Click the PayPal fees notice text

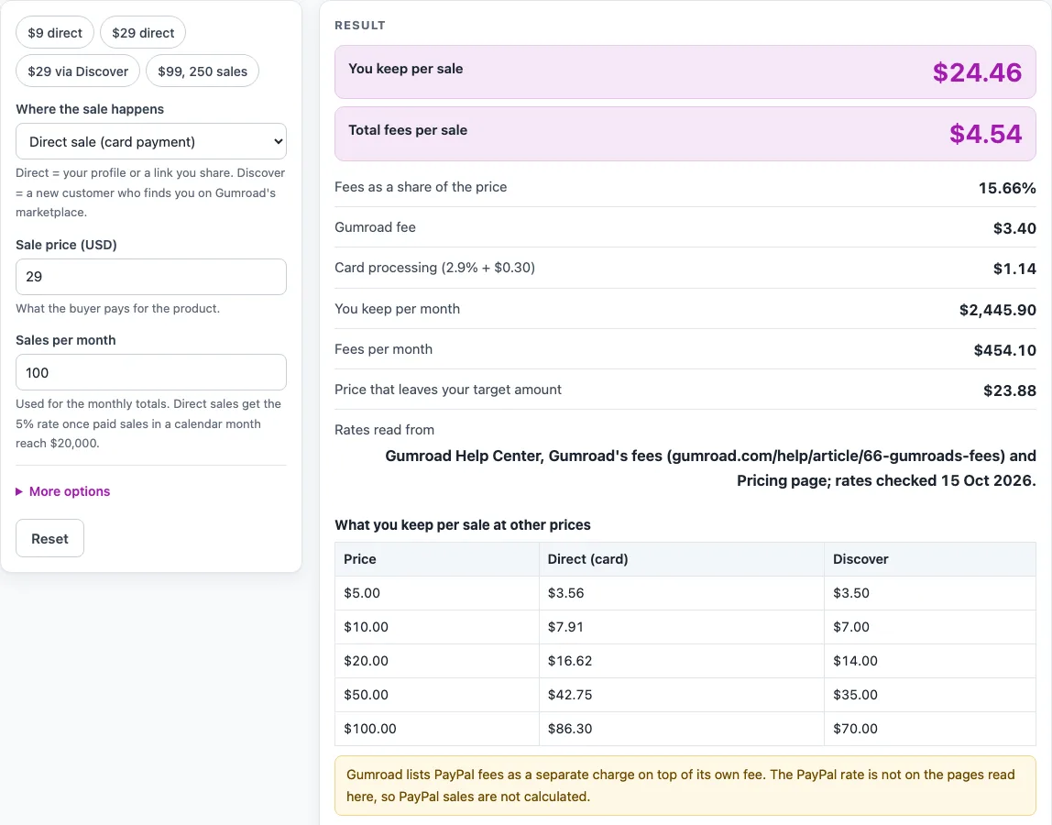tap(680, 786)
